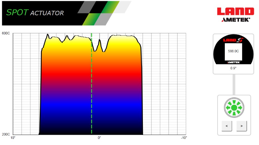This screenshot has height=145, width=259.
Task: Click the 588.0C temperature readout
Action: coord(233,51)
